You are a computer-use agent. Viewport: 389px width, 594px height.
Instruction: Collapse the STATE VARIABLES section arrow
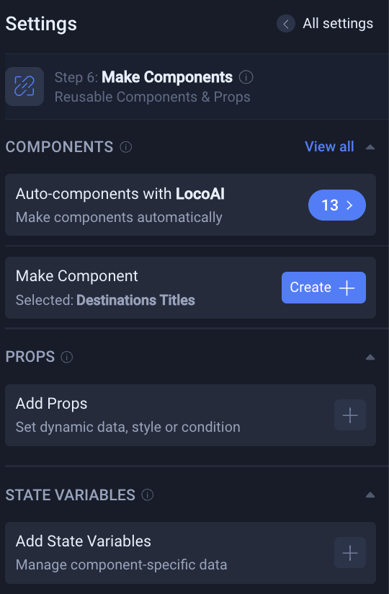(x=370, y=495)
